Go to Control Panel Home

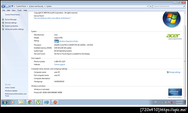[12, 15]
